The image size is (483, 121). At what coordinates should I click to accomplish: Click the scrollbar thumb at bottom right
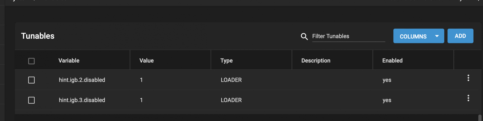480,118
